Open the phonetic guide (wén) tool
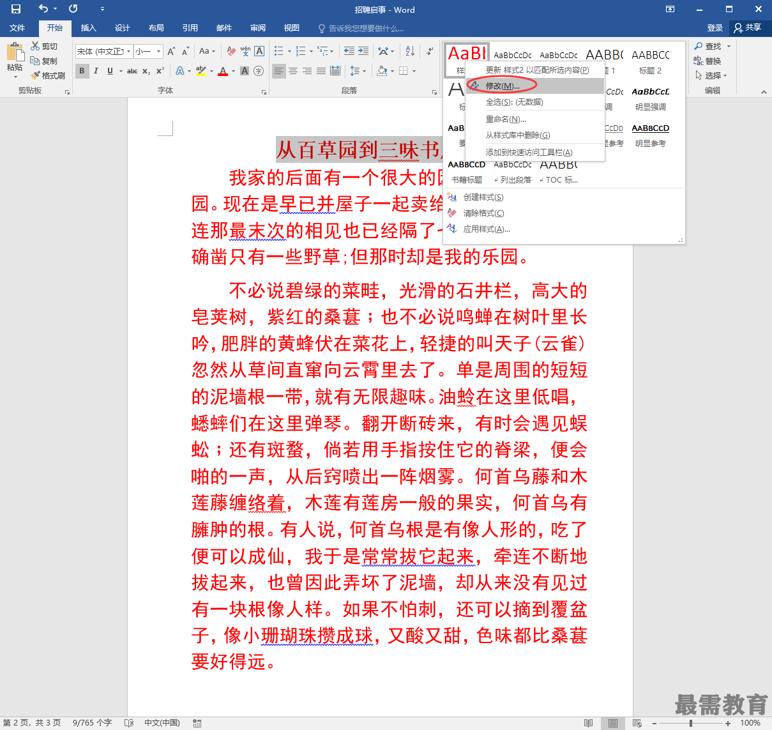 [246, 51]
